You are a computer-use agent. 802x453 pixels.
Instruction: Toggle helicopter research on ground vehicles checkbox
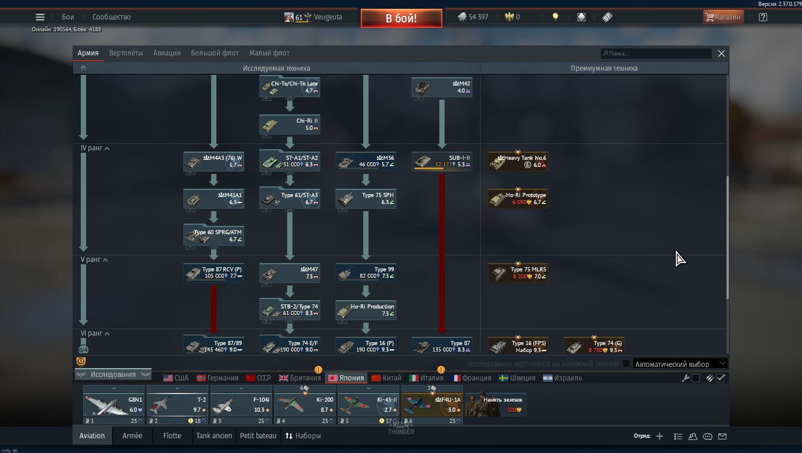pos(626,363)
